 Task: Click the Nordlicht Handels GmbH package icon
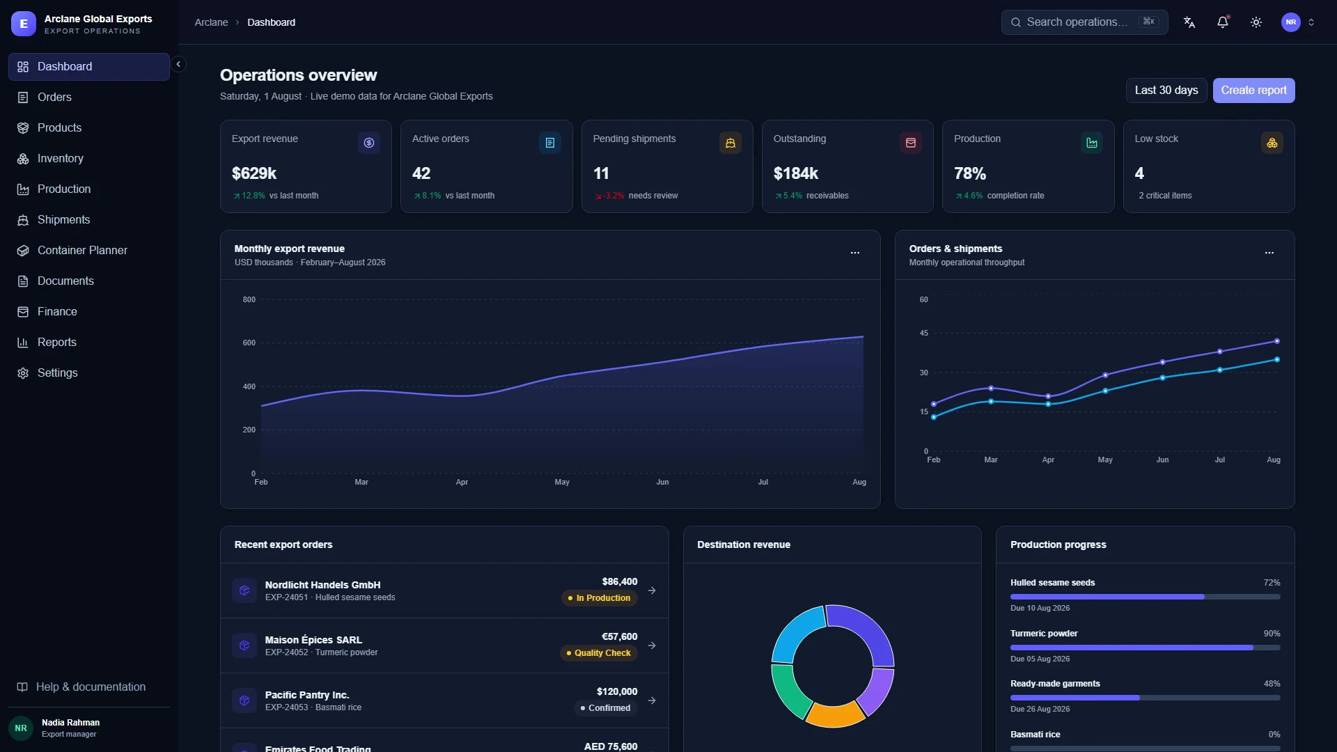(x=244, y=590)
